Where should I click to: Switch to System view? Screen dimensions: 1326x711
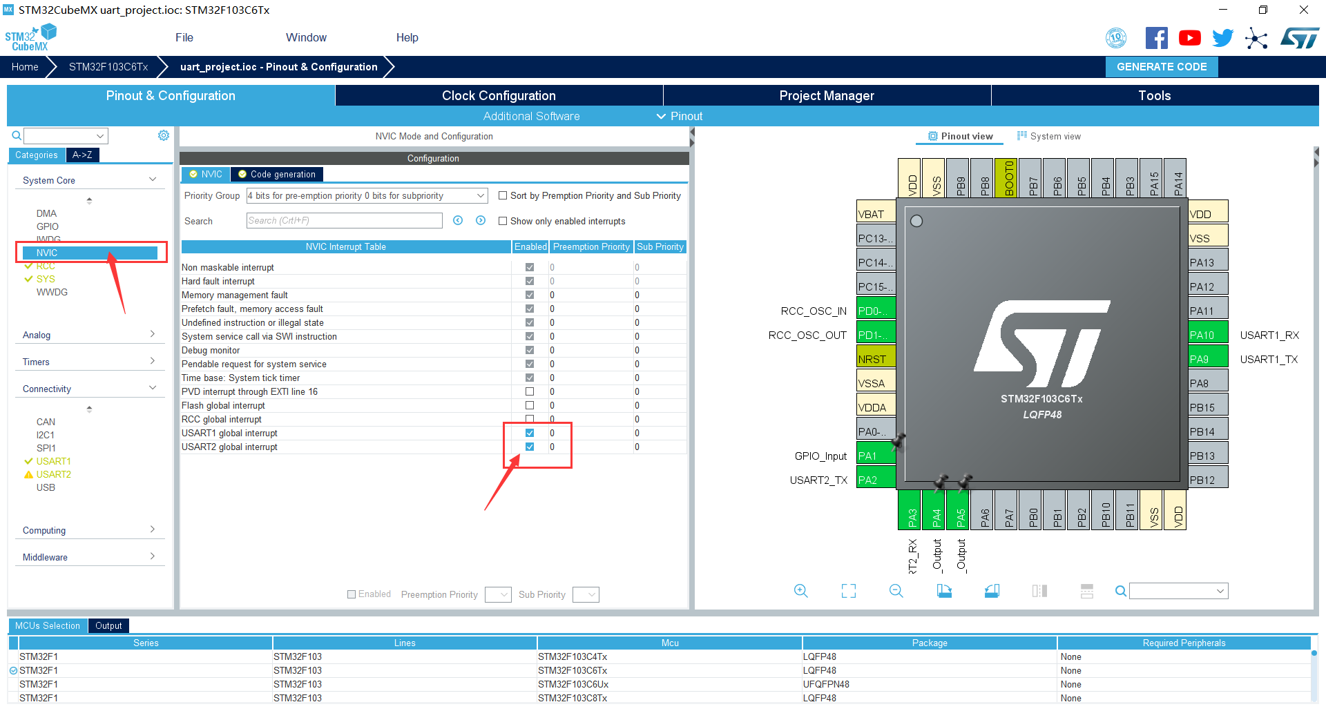pos(1049,136)
